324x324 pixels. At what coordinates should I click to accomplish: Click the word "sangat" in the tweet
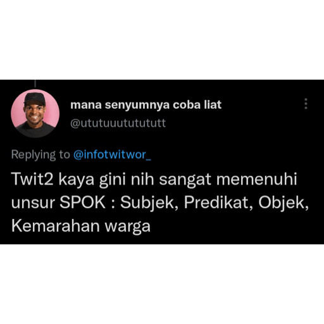185,180
